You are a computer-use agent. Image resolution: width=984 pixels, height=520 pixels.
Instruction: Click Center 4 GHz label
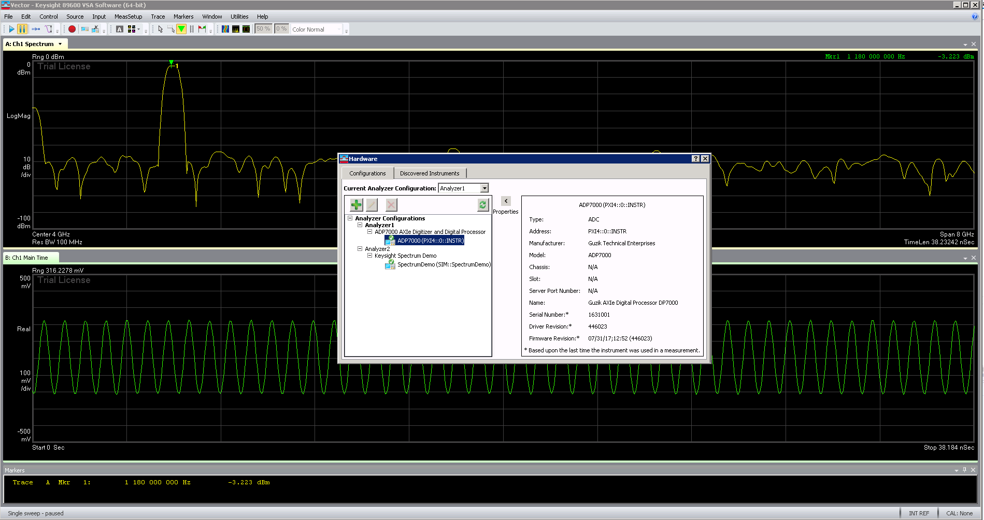point(51,234)
